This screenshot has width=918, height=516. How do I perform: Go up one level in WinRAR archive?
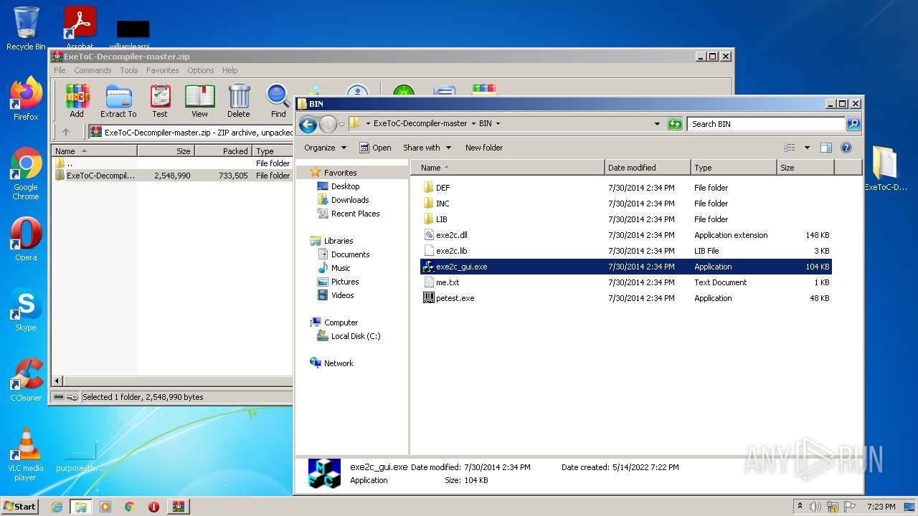pyautogui.click(x=66, y=132)
